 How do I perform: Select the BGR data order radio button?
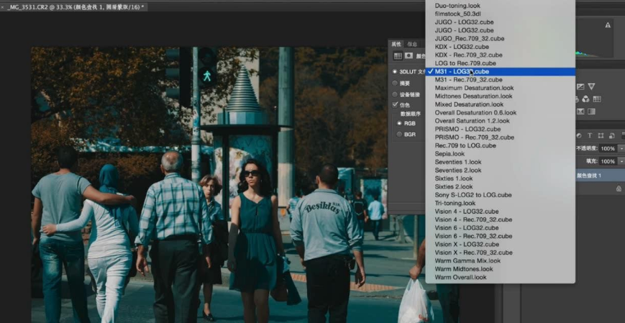399,135
